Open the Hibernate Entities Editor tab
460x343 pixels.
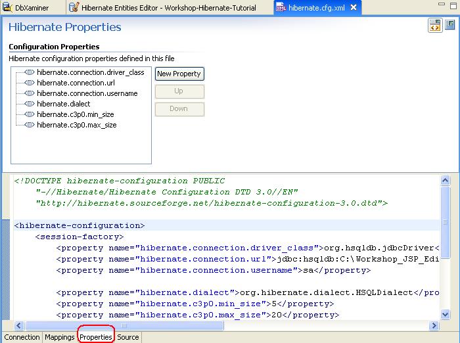pyautogui.click(x=168, y=8)
